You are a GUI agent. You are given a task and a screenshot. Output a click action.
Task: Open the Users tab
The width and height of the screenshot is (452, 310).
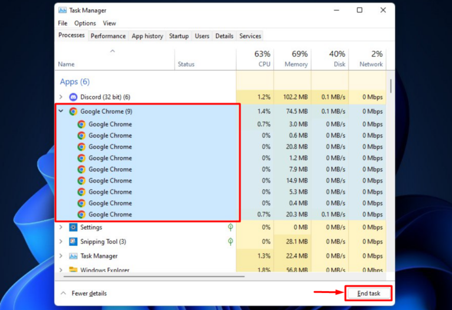point(202,36)
